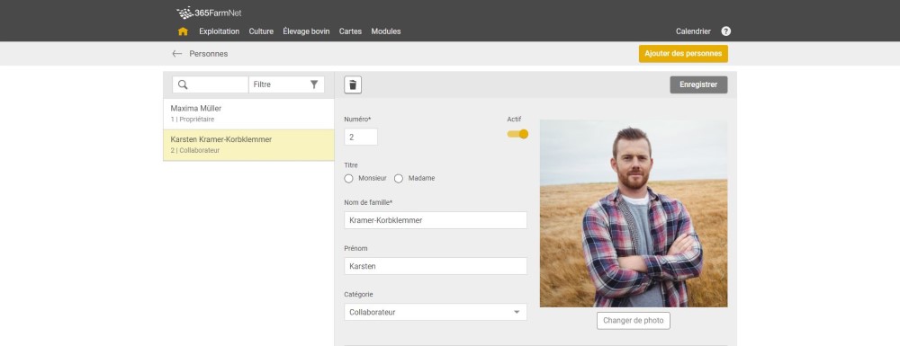The height and width of the screenshot is (346, 900).
Task: Delete person with the trash icon
Action: coord(353,84)
